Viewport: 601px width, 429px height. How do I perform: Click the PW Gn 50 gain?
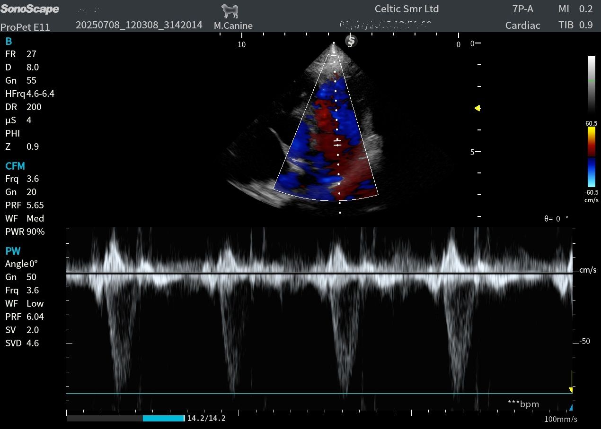(21, 277)
